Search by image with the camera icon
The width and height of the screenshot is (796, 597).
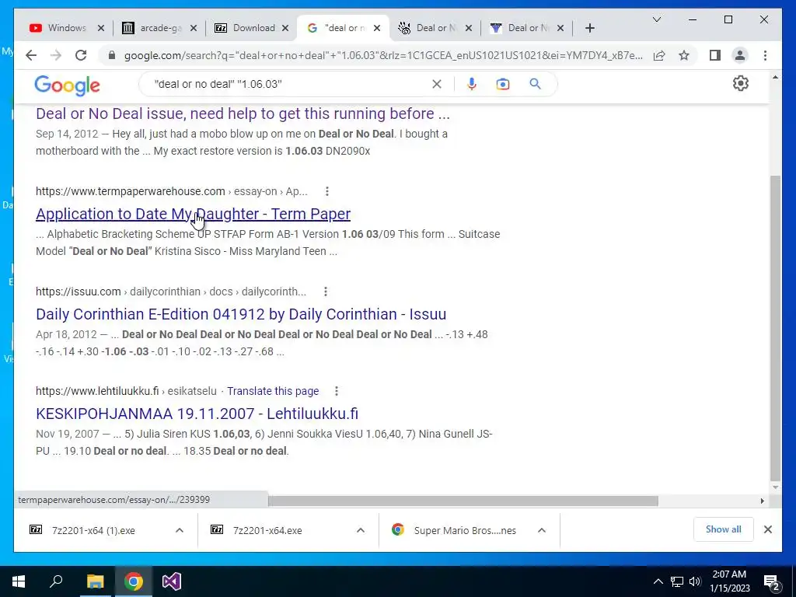[503, 84]
